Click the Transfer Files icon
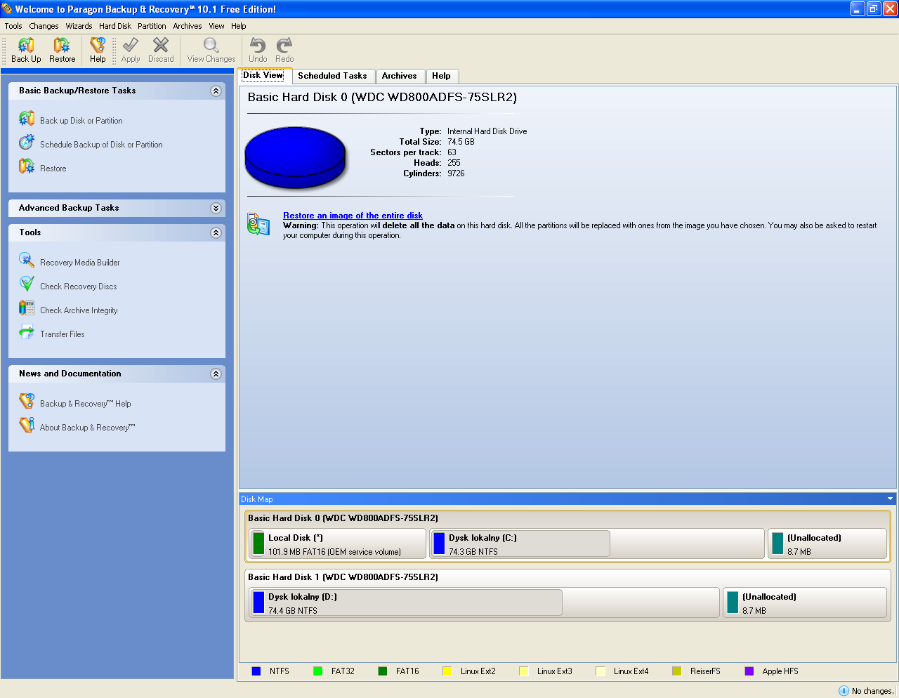The height and width of the screenshot is (698, 899). point(27,332)
